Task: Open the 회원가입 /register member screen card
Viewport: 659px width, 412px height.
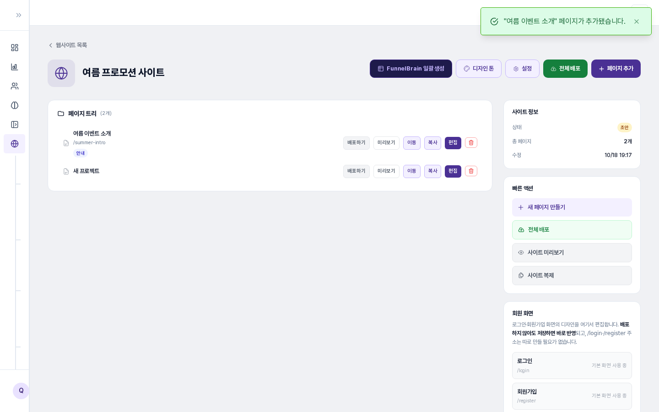Action: pyautogui.click(x=572, y=396)
